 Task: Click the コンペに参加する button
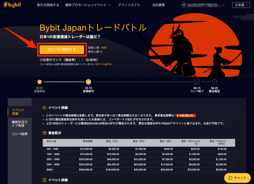62,49
